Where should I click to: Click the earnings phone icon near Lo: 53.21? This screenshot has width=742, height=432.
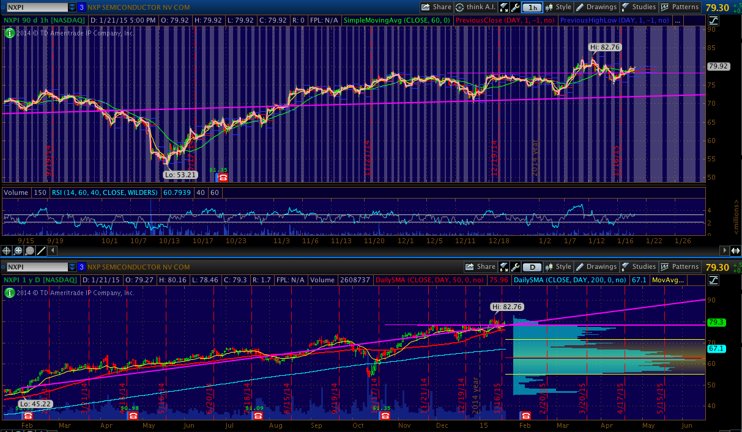click(223, 177)
